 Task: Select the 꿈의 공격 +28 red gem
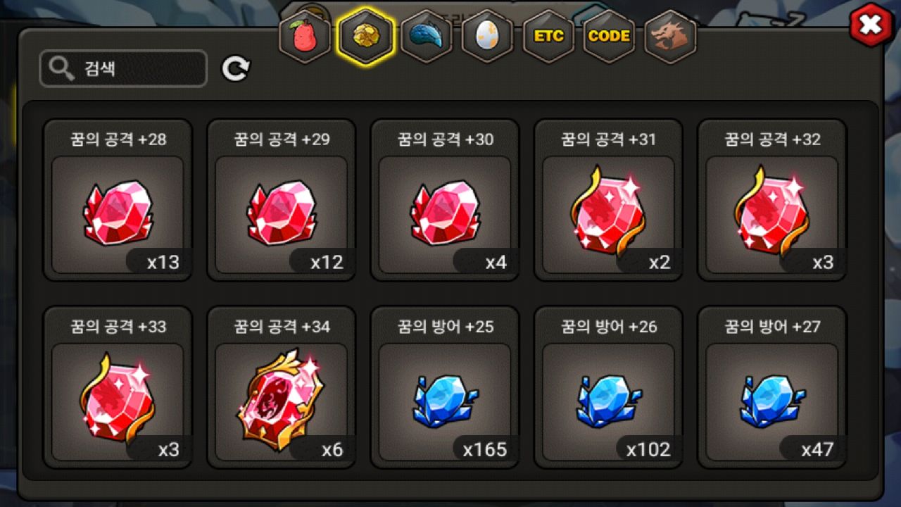tap(118, 200)
